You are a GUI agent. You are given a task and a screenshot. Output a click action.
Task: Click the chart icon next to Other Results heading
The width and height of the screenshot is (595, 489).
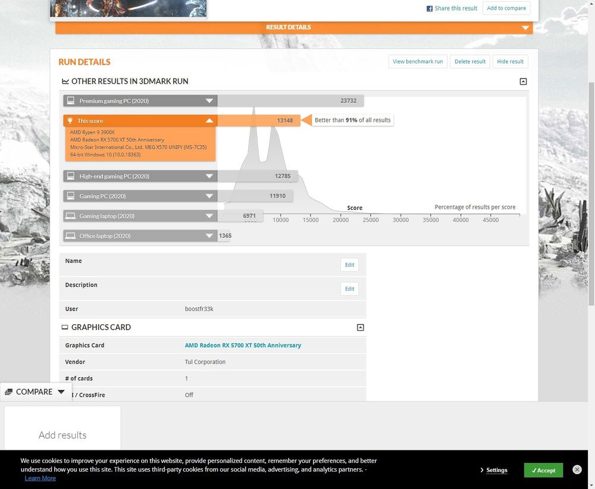point(65,81)
